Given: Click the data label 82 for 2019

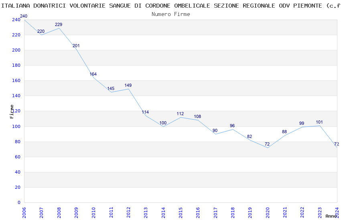Looking at the screenshot, I should tap(250, 136).
